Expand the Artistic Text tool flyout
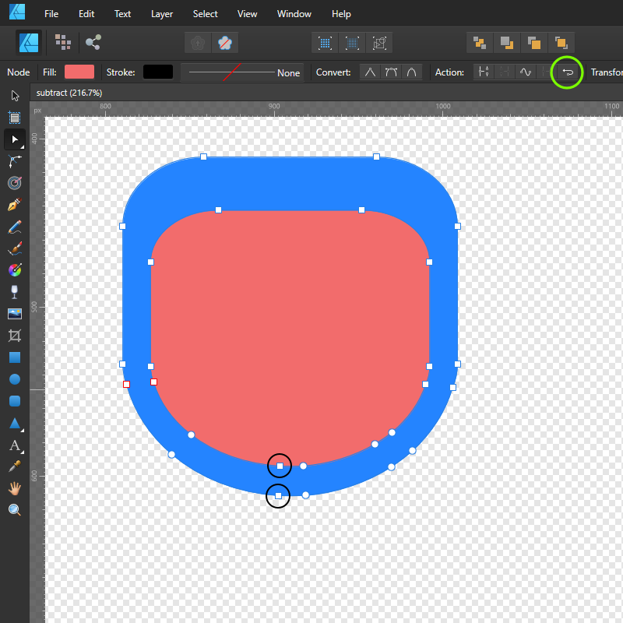The height and width of the screenshot is (623, 623). pos(23,452)
